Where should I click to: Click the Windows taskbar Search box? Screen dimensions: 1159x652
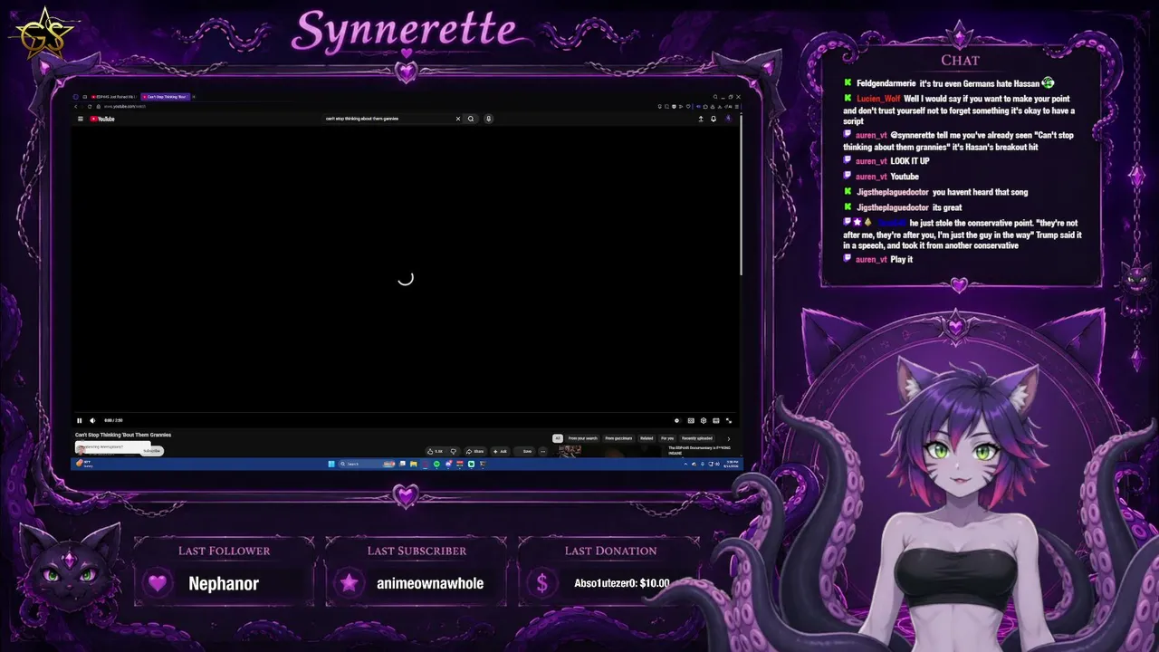pos(368,464)
